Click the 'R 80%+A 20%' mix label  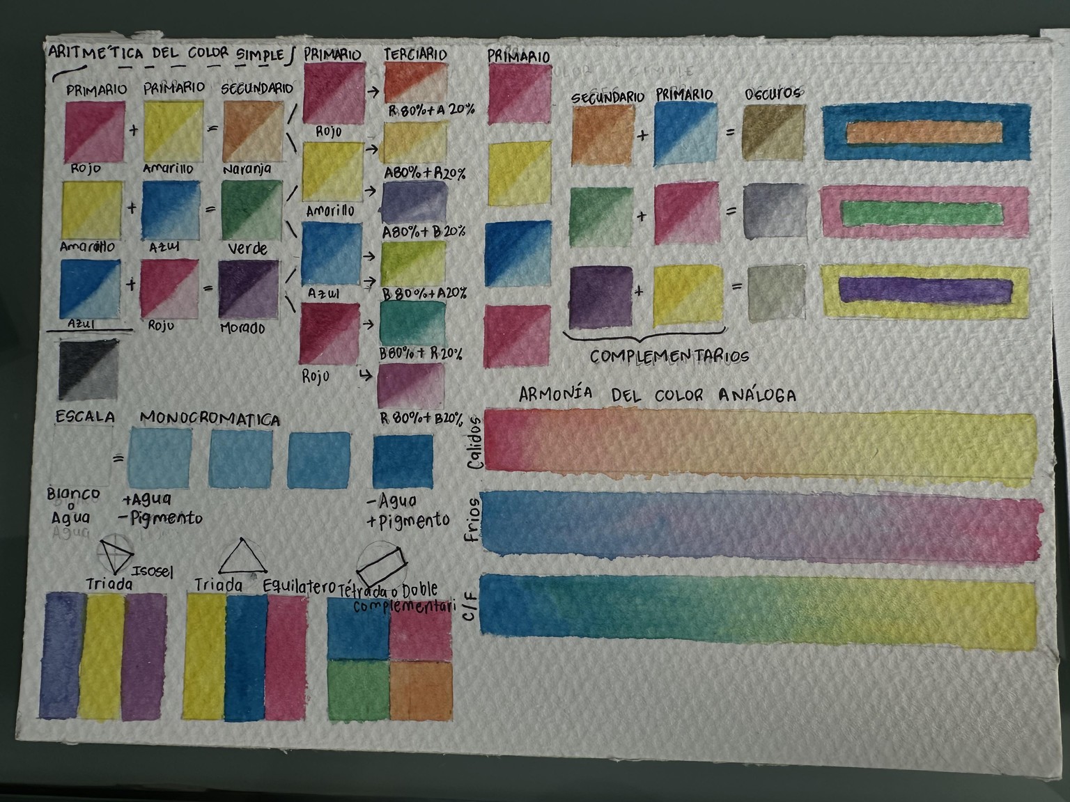431,111
